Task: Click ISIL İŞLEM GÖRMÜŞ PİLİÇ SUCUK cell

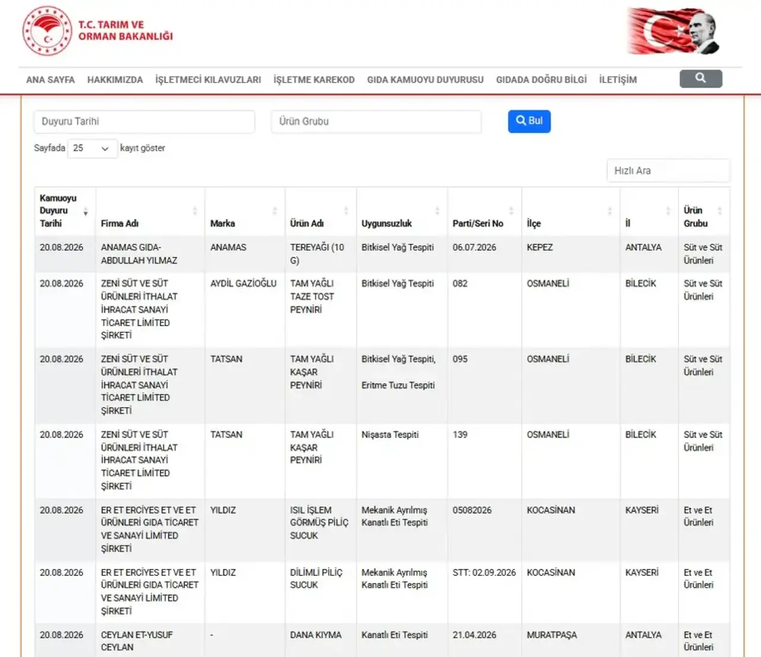Action: pyautogui.click(x=320, y=530)
